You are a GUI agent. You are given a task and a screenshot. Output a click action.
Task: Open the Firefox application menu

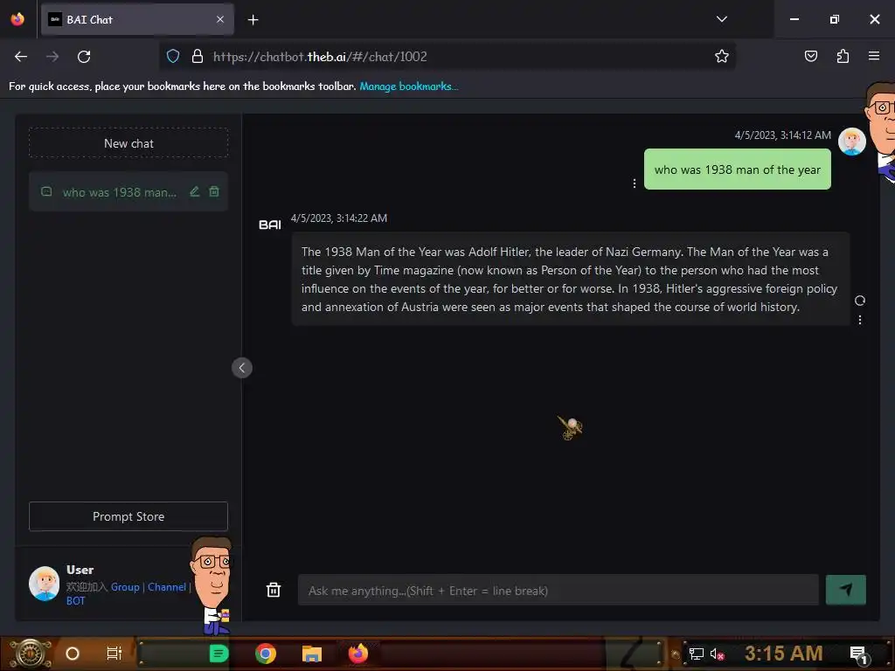click(x=874, y=56)
